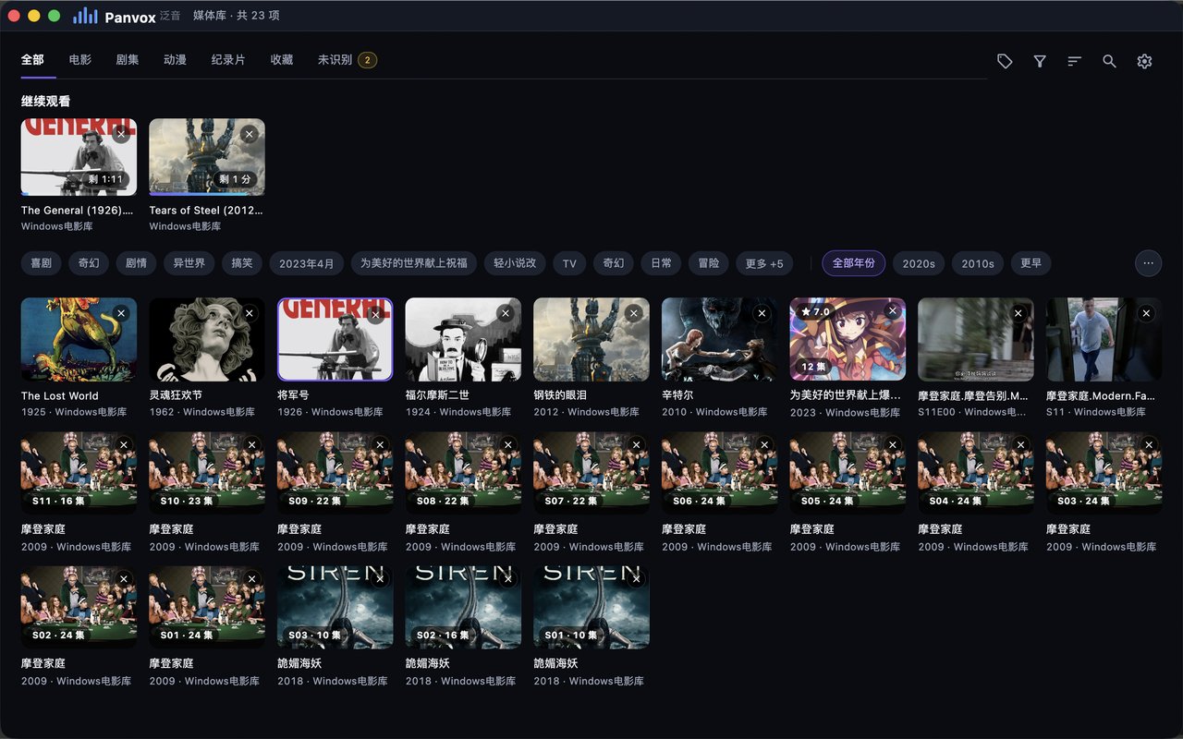Remove The General from continue watching
Viewport: 1183px width, 739px height.
(x=121, y=134)
